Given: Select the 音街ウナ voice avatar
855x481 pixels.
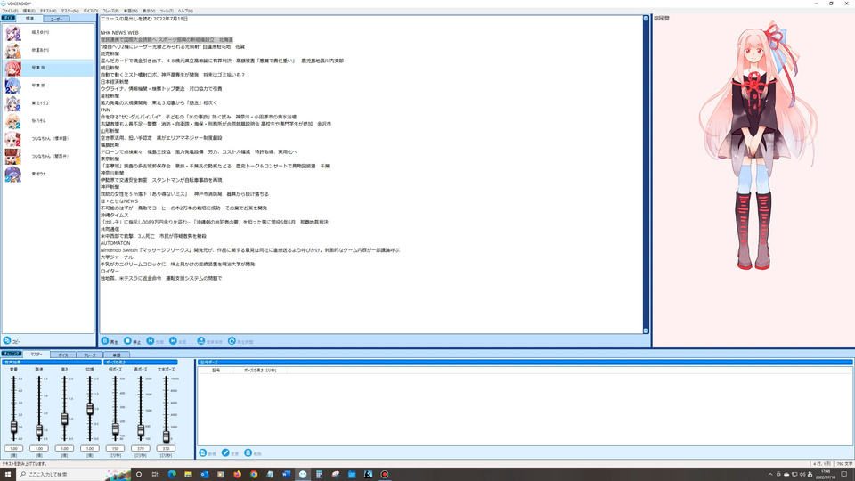Looking at the screenshot, I should click(12, 174).
